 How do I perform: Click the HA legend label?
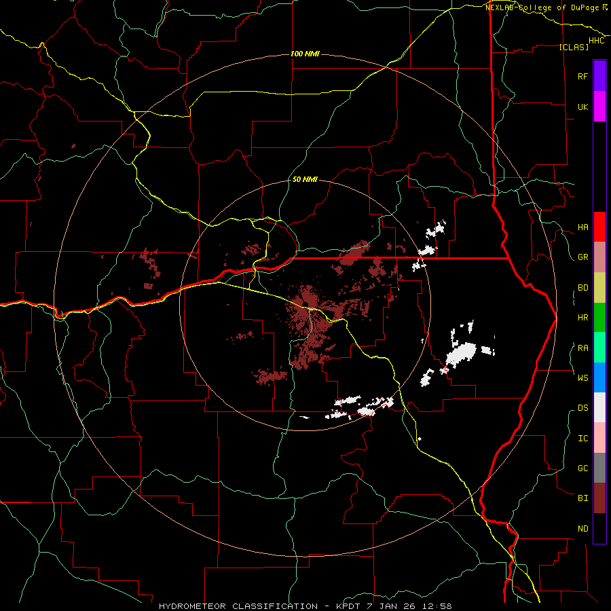tap(582, 227)
